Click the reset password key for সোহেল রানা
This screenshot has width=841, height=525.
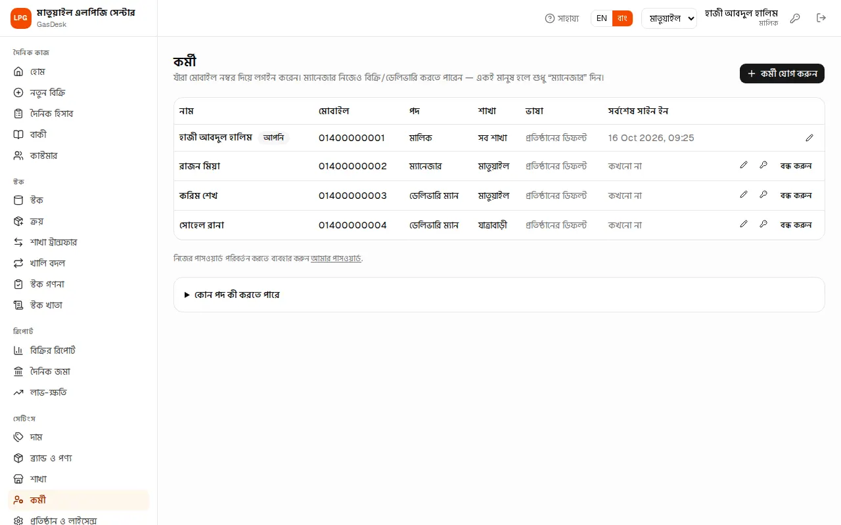[x=763, y=224]
